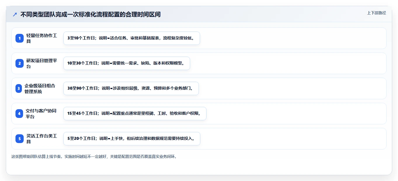Click the 30至90个工作日 description box
This screenshot has height=181, width=398.
(131, 88)
